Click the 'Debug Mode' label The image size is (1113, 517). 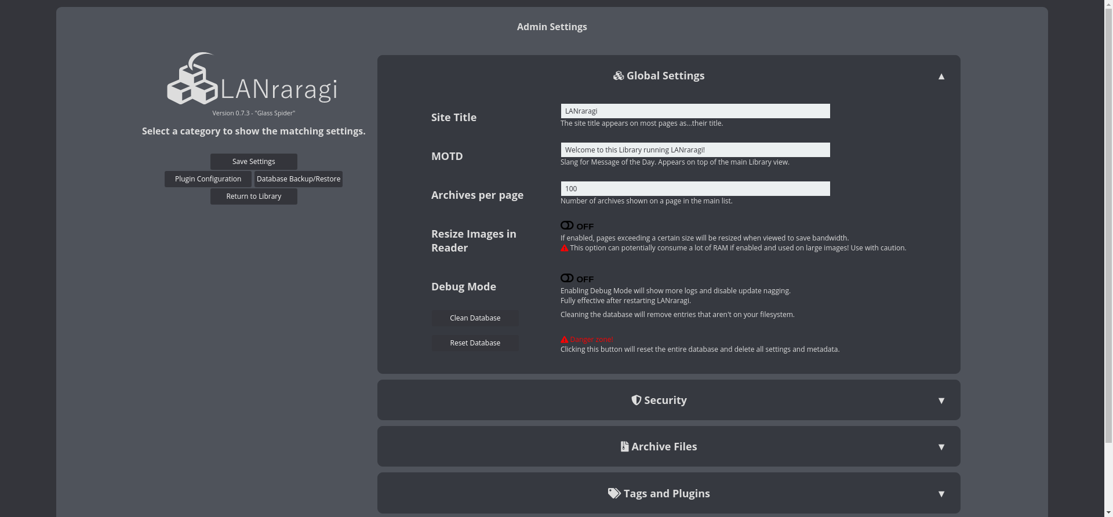tap(464, 287)
